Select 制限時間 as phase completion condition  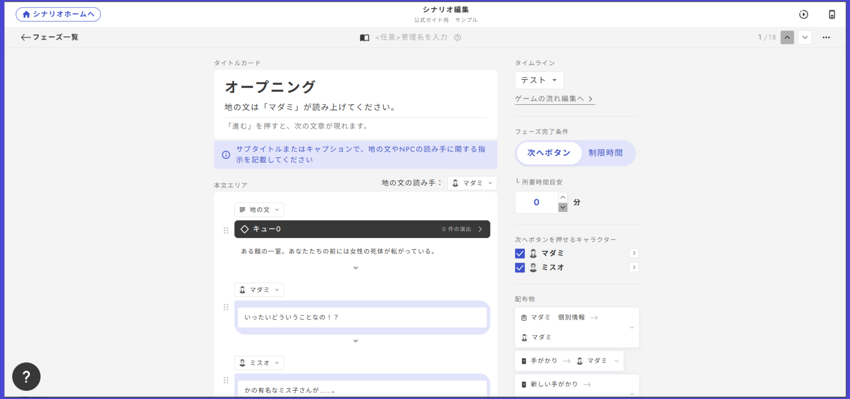[605, 153]
